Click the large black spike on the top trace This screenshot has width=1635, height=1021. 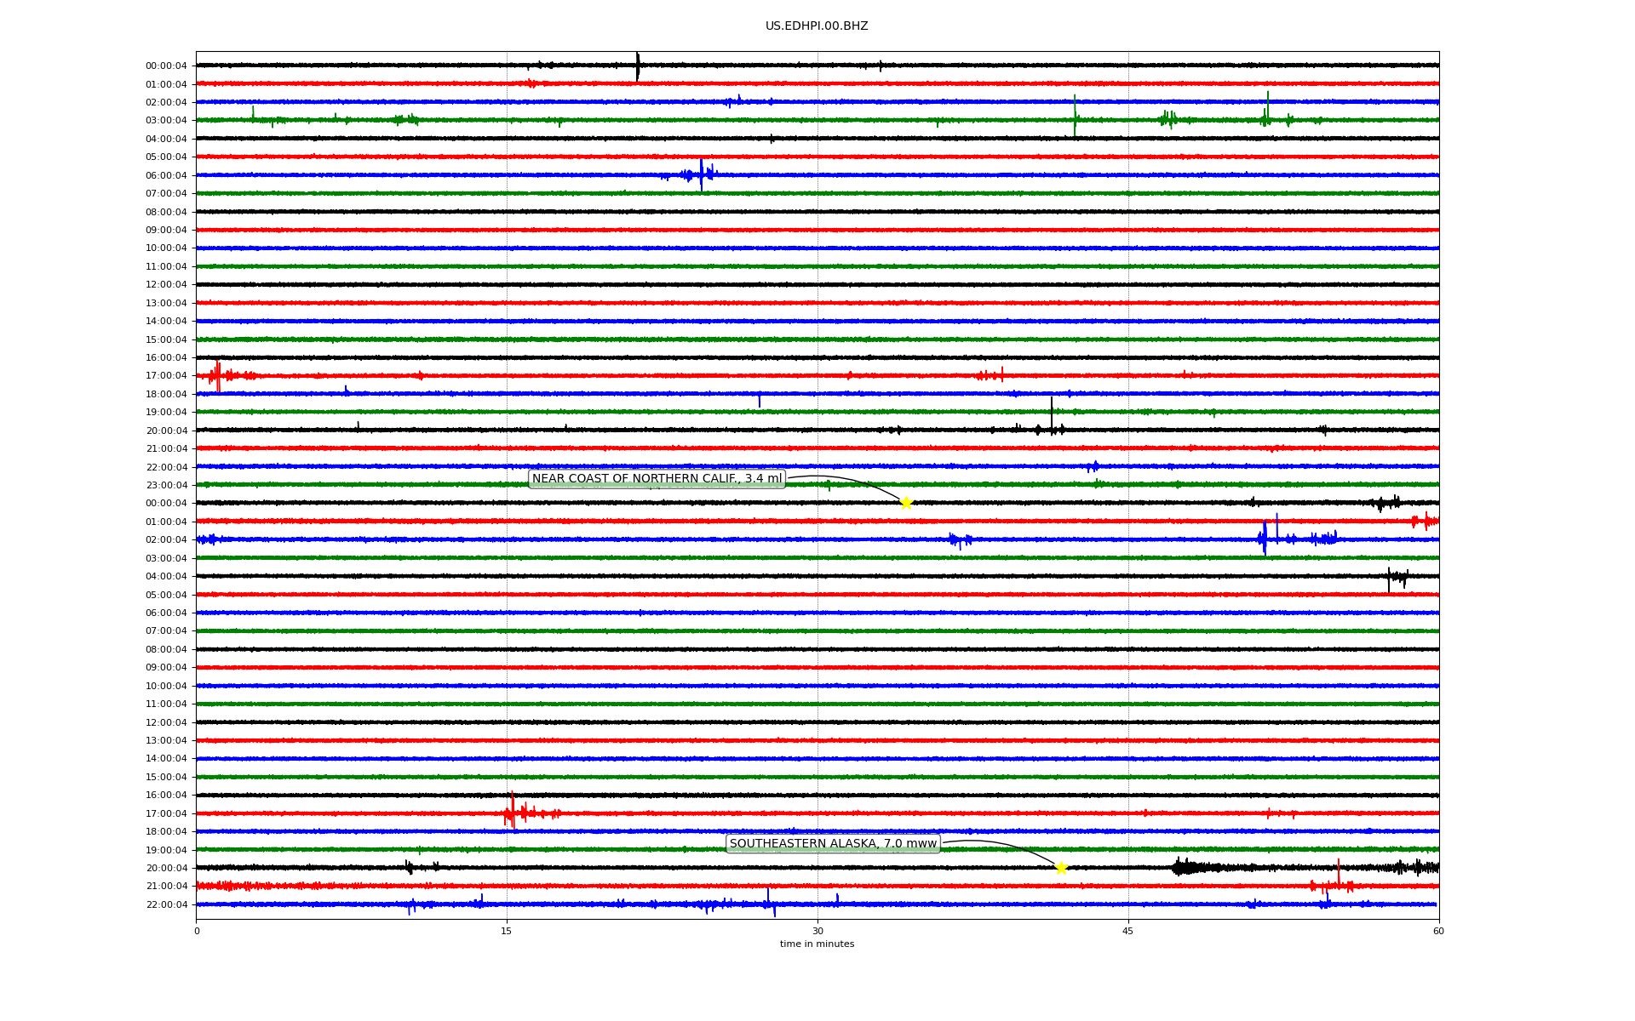click(x=638, y=66)
